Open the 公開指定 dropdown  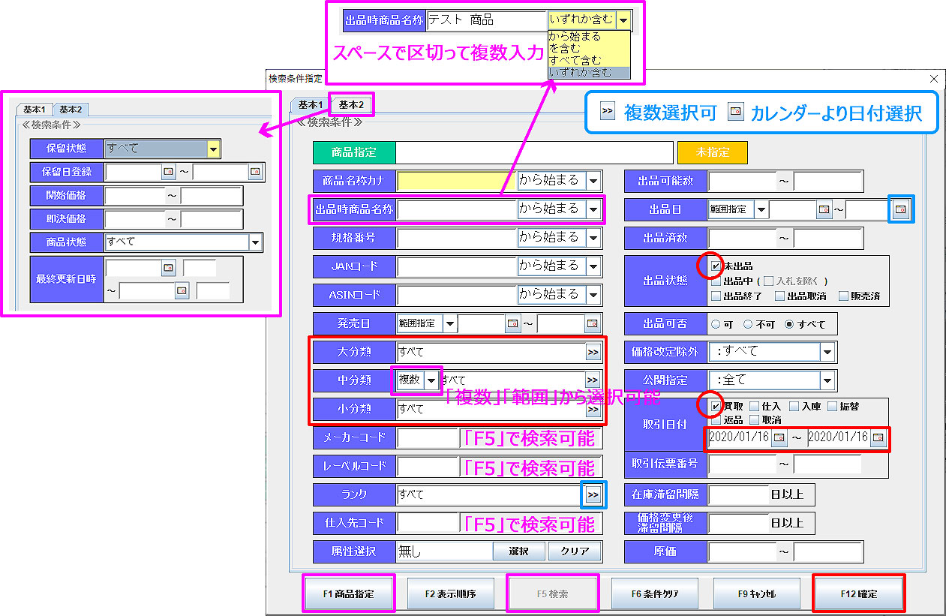[x=826, y=380]
